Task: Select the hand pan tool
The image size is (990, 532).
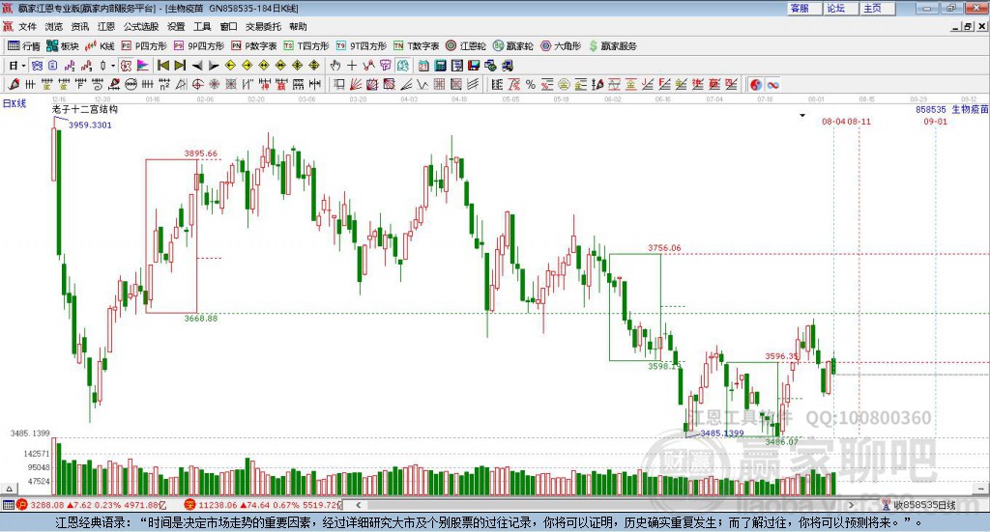Action: [335, 65]
